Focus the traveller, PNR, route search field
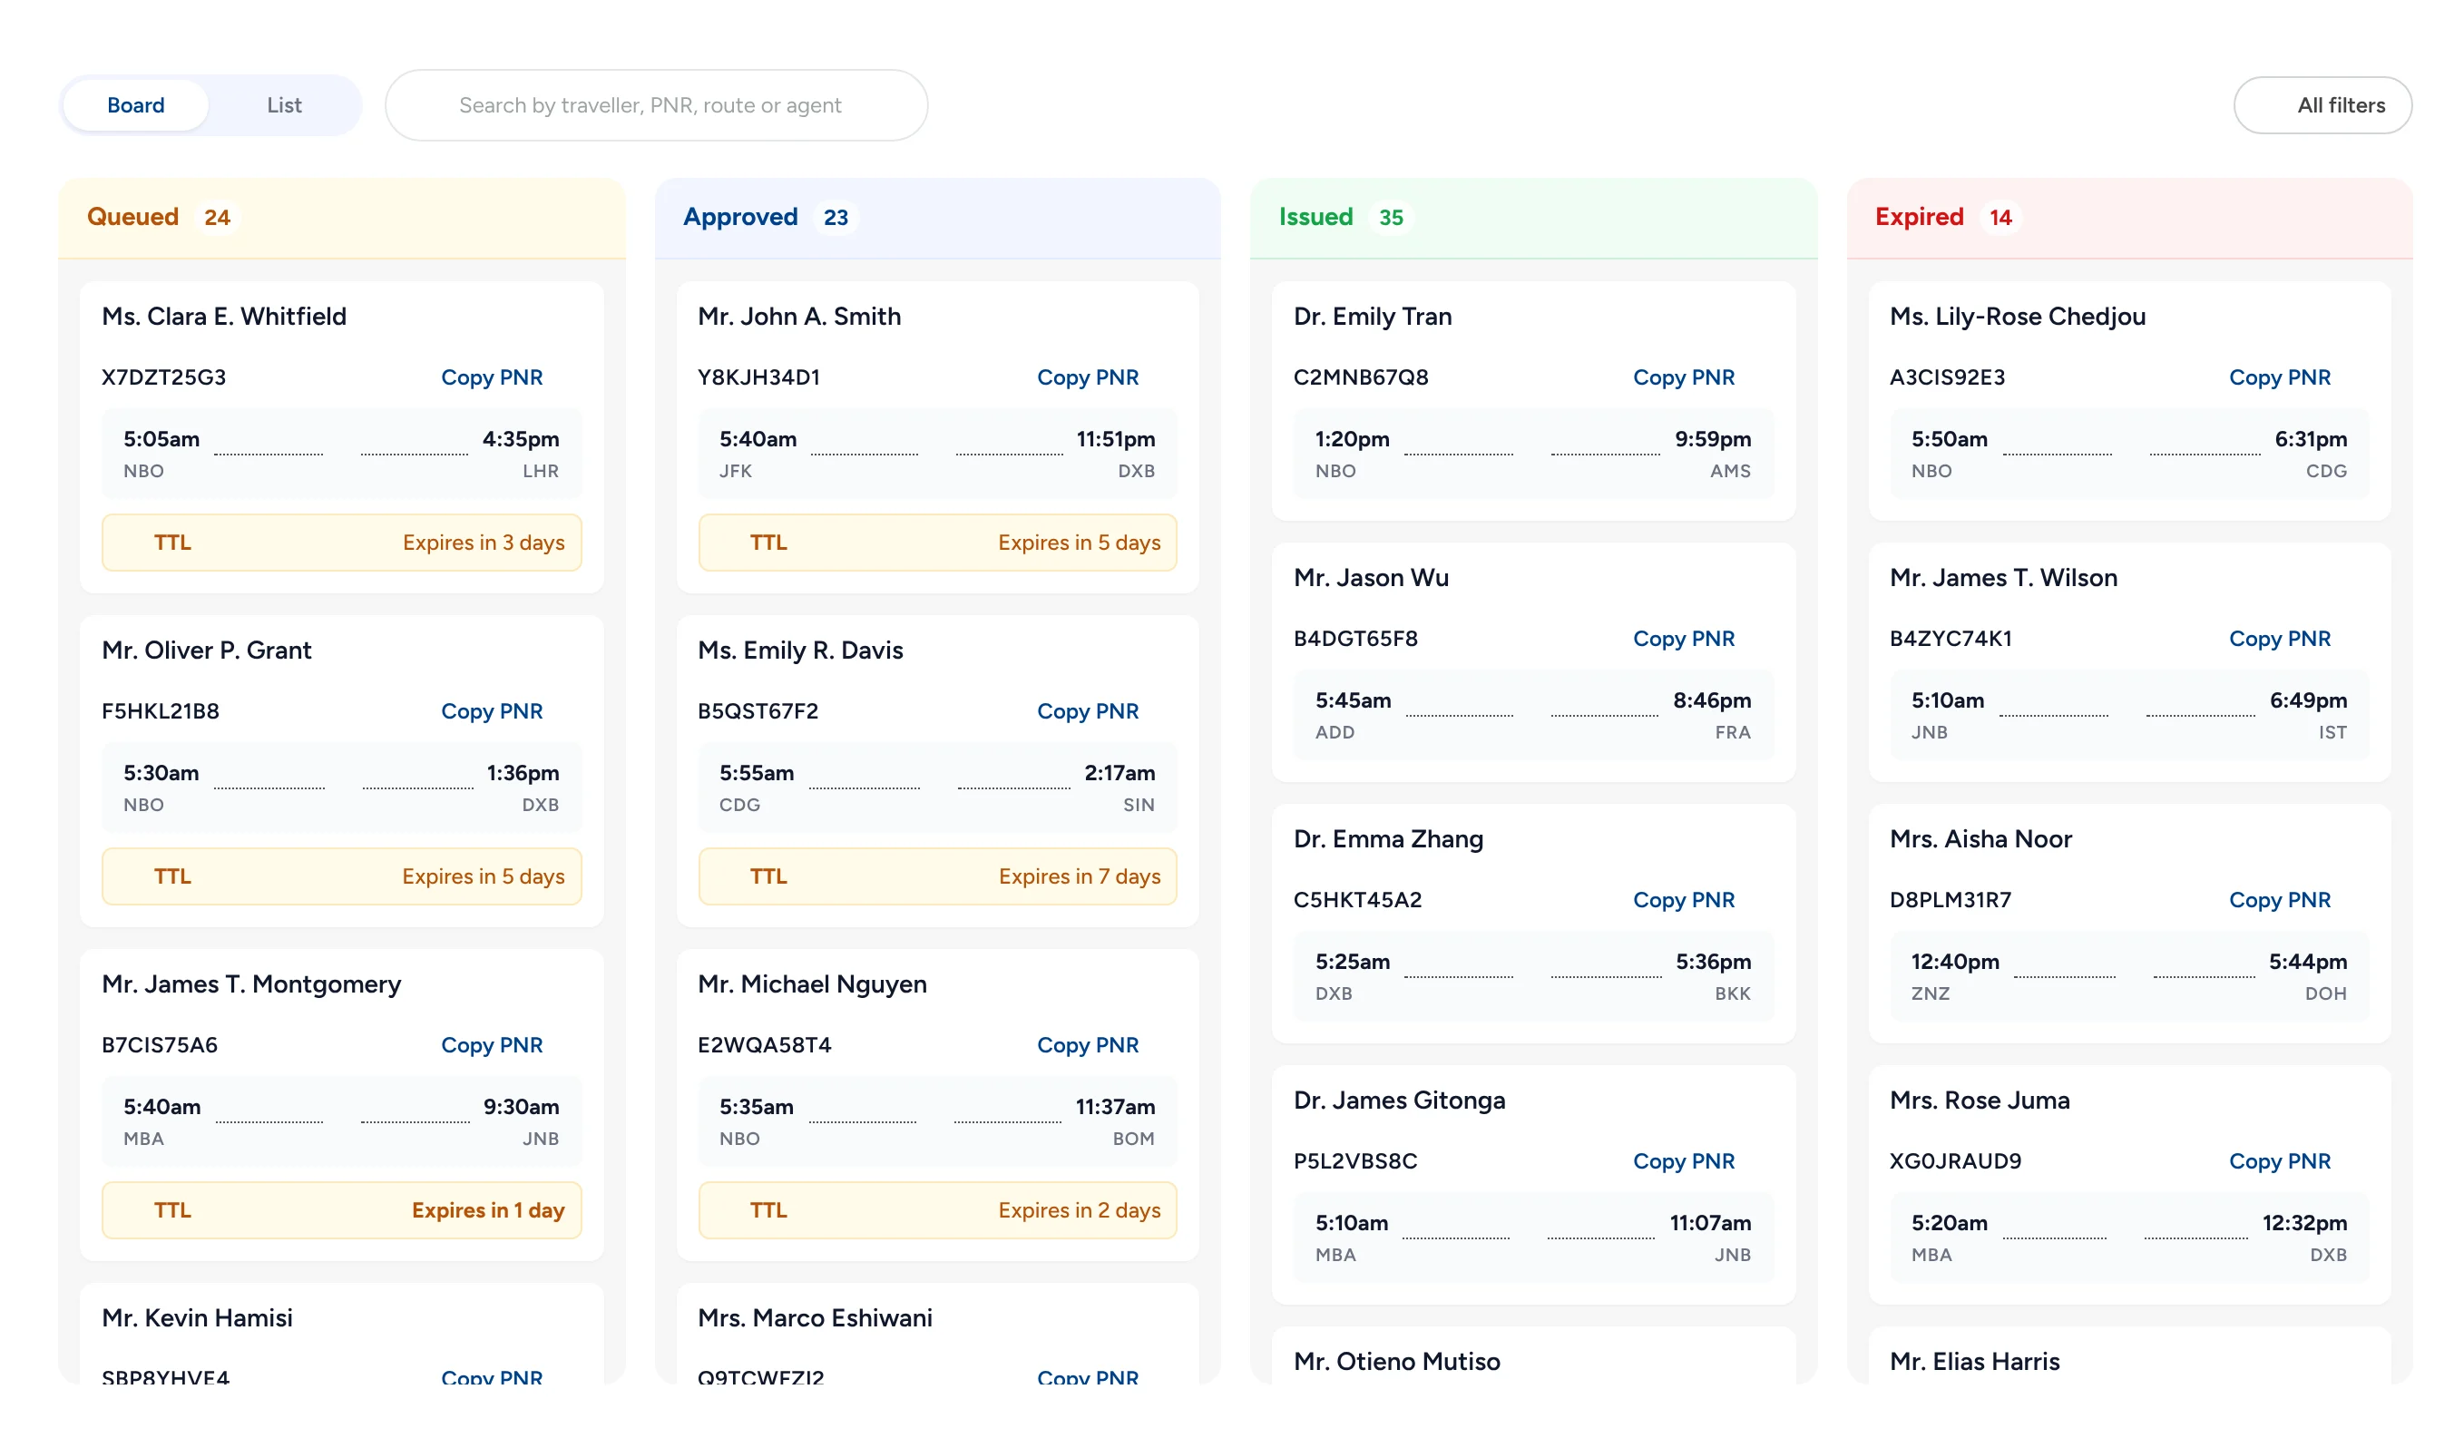 tap(656, 104)
